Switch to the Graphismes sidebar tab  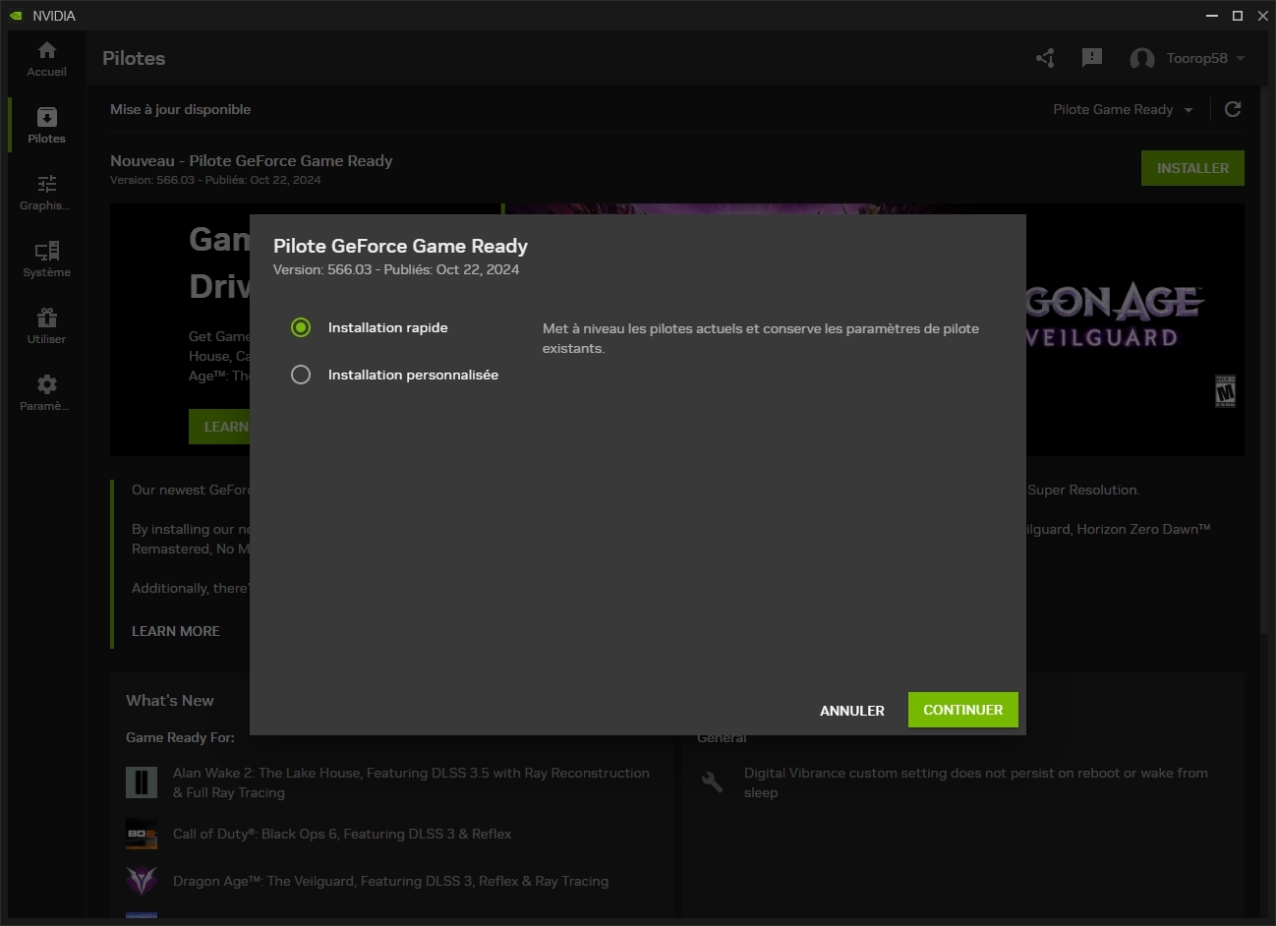point(46,193)
